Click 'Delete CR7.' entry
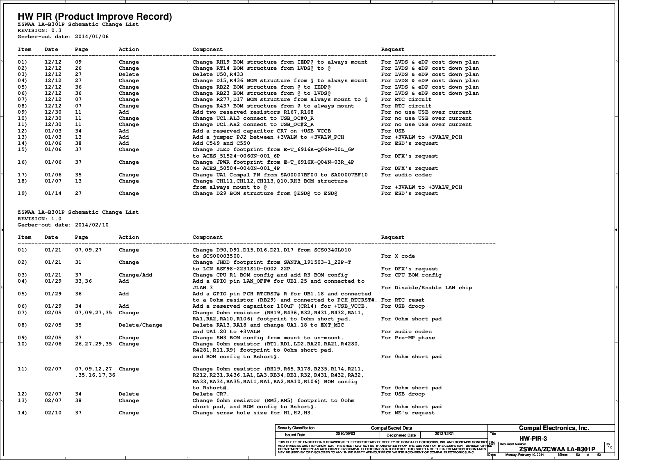 point(211,394)
